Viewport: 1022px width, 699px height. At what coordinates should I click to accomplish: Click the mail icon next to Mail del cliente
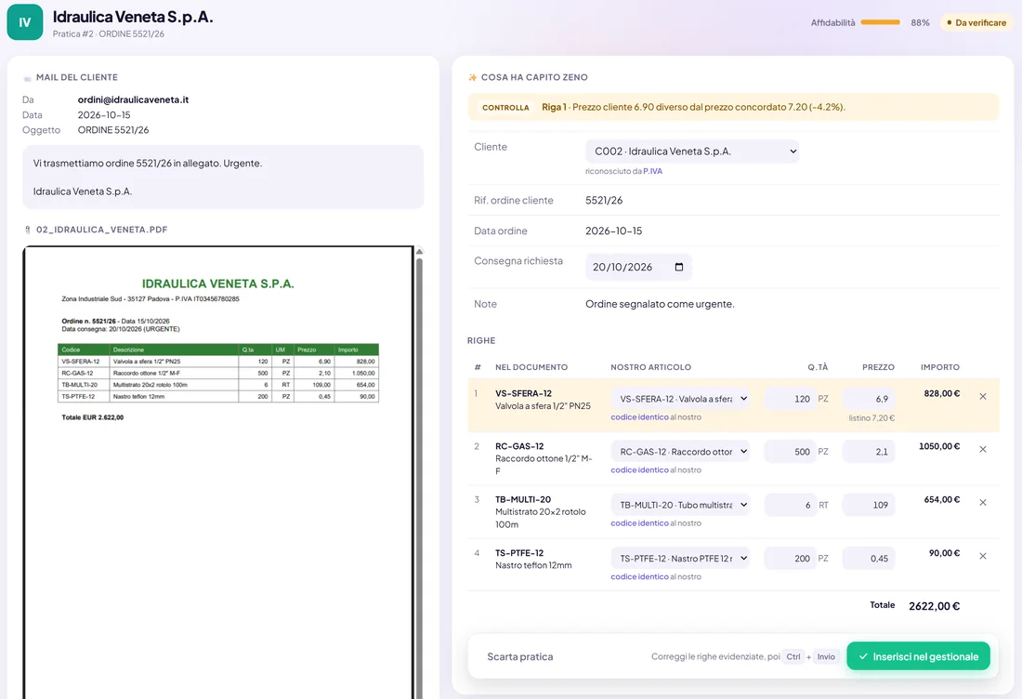27,78
